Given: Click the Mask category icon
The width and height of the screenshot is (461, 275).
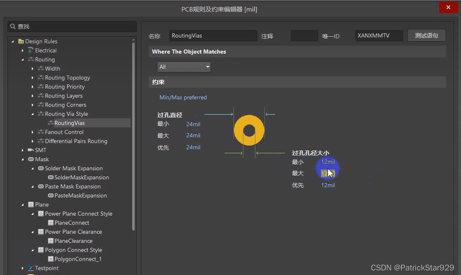Looking at the screenshot, I should point(31,160).
